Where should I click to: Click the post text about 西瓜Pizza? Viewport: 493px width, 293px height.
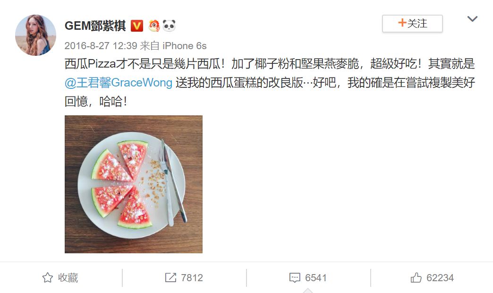(x=270, y=82)
